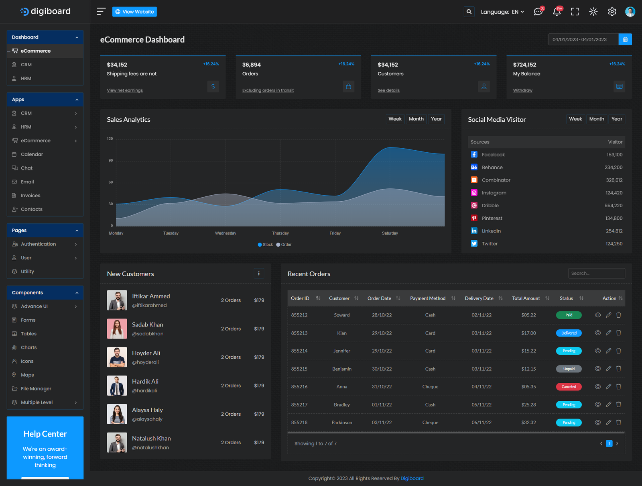Select Year in Social Media Visitor
642x486 pixels.
[617, 119]
